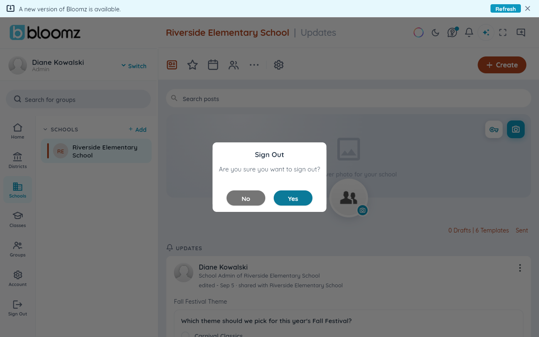539x337 pixels.
Task: Open Groups in sidebar
Action: (x=18, y=249)
